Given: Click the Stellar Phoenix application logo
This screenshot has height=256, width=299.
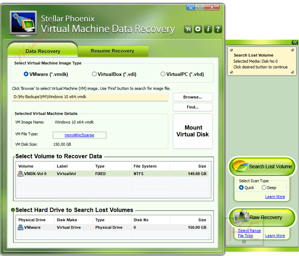Looking at the screenshot, I should [x=24, y=24].
